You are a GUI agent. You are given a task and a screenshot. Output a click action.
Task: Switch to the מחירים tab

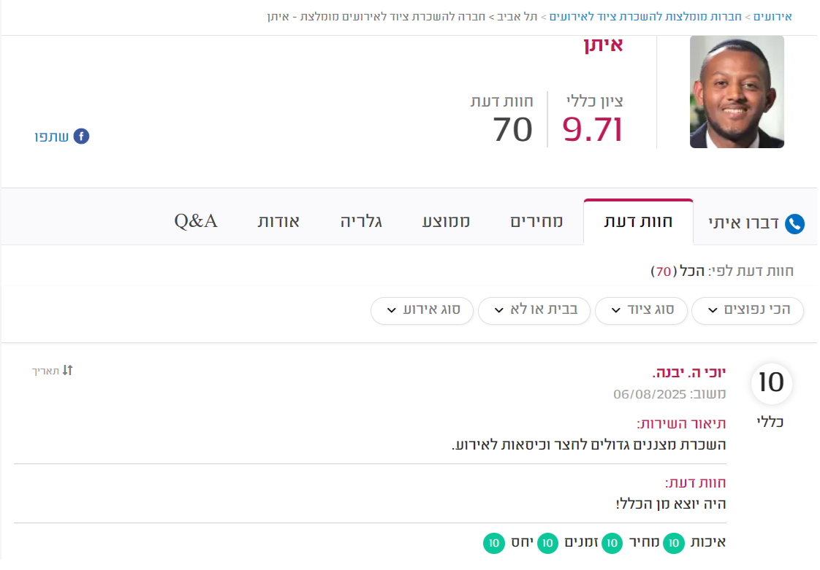pos(536,222)
